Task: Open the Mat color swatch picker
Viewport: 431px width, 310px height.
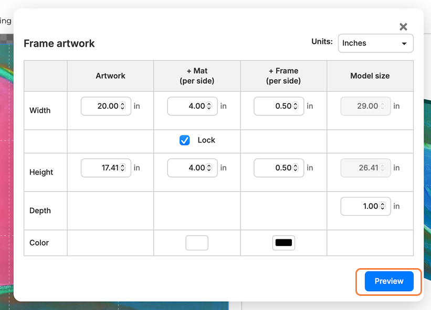Action: point(197,242)
